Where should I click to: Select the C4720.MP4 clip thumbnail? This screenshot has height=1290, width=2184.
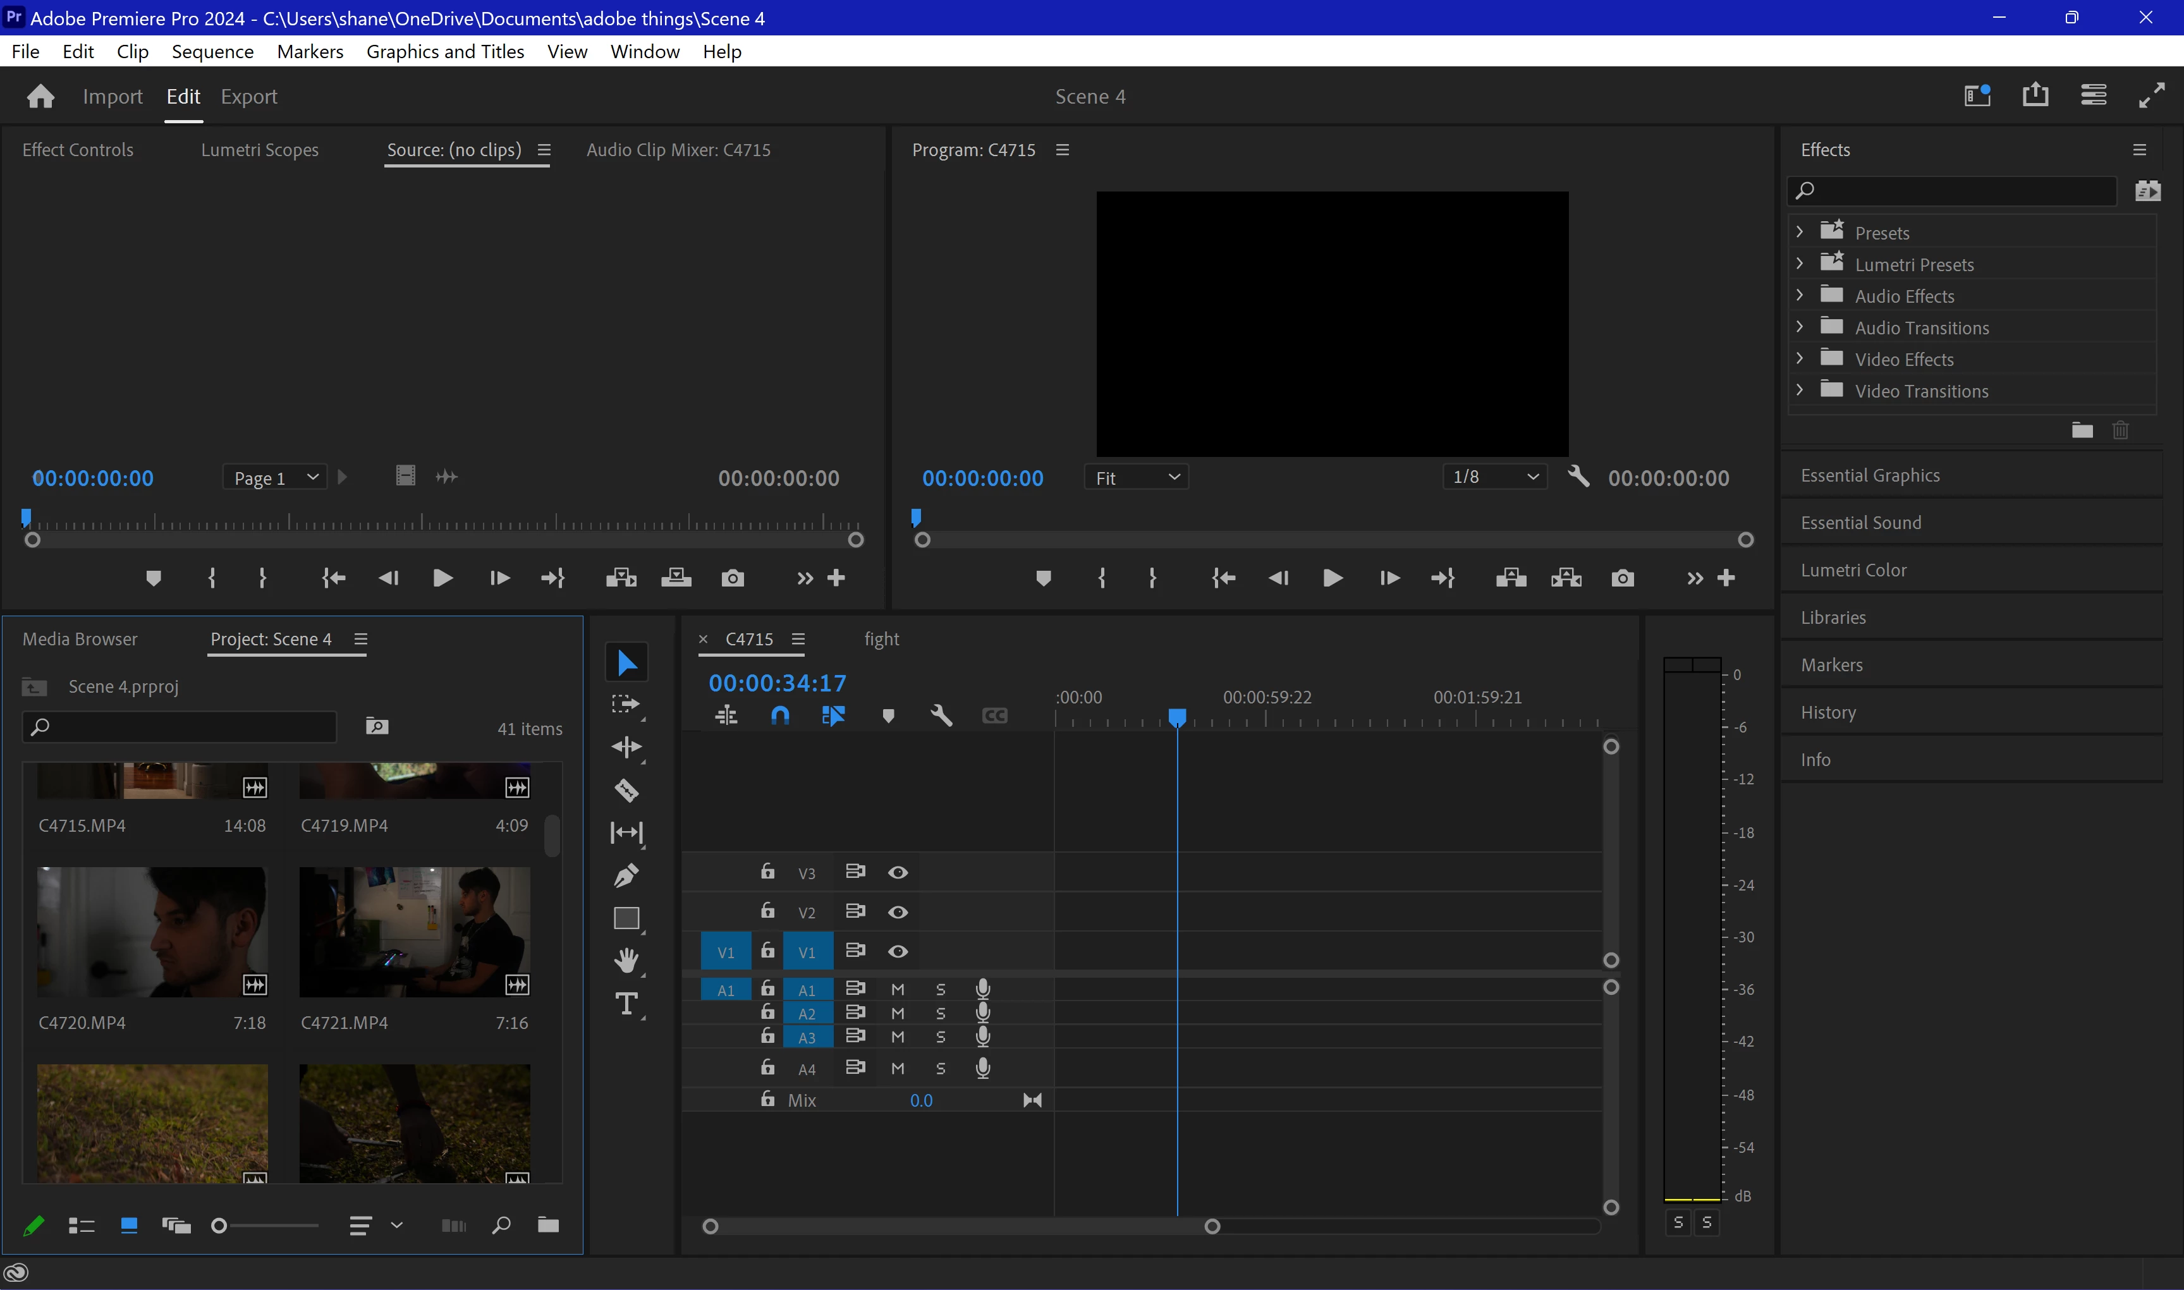(151, 931)
